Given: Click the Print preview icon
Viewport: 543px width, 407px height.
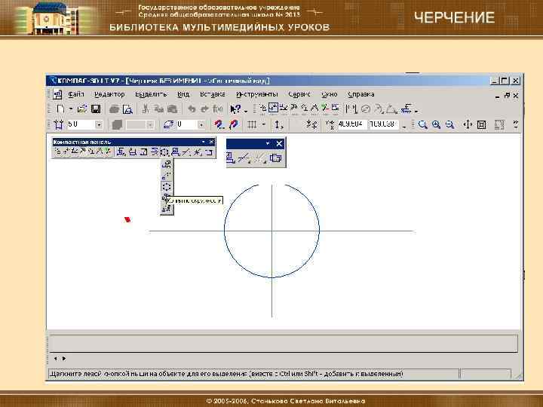Looking at the screenshot, I should pos(127,109).
